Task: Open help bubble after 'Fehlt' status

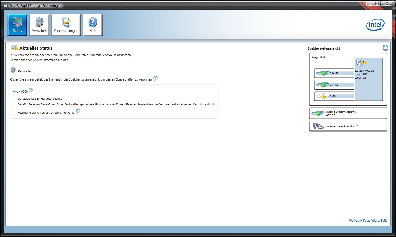Action: tap(78, 111)
